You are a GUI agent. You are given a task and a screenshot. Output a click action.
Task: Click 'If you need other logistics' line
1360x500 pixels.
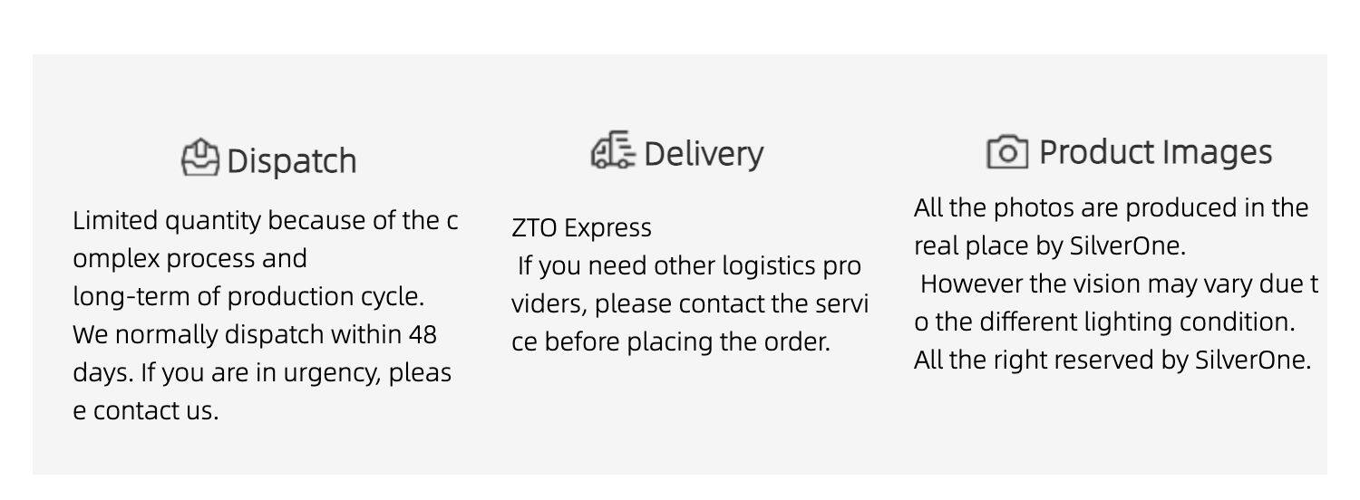689,266
